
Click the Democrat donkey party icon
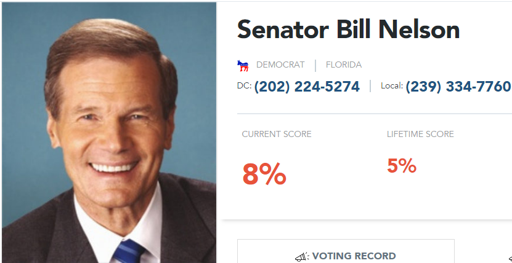click(242, 65)
